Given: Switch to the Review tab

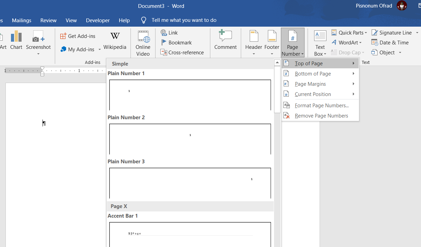Looking at the screenshot, I should [48, 20].
